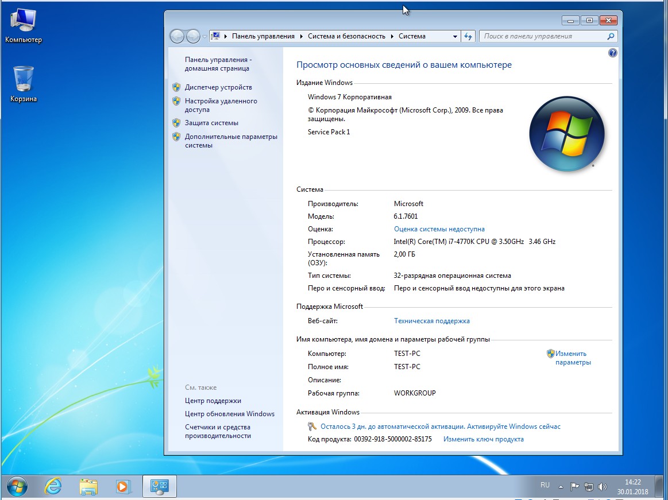Open Защита системы link
Screen dimensions: 668x500
pos(211,123)
